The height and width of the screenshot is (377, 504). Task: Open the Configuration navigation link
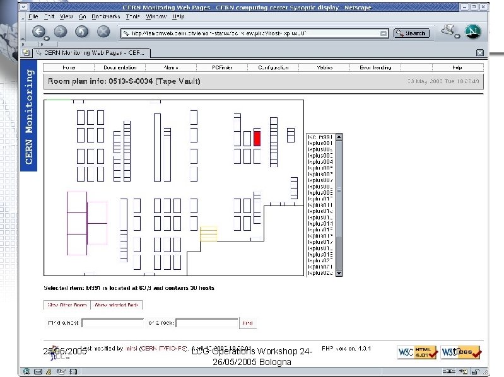pyautogui.click(x=273, y=67)
